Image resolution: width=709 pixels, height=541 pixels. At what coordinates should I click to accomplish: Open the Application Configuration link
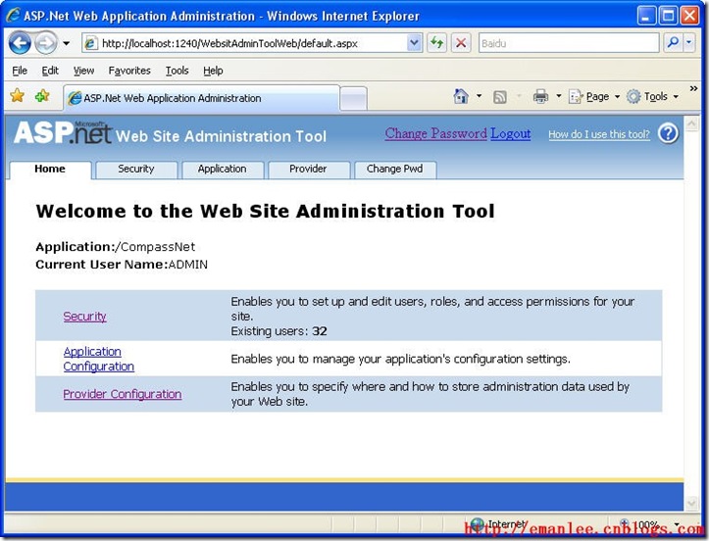click(99, 359)
